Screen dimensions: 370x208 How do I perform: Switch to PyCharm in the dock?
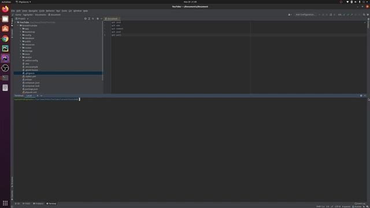(x=5, y=49)
